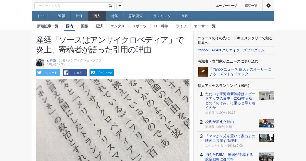Click the Hatena B! bookmark icon
306x161 pixels.
click(x=93, y=73)
